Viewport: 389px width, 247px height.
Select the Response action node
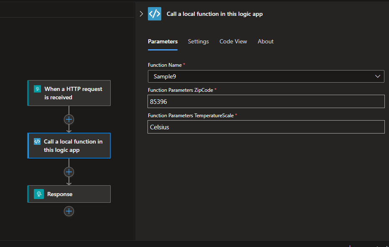pyautogui.click(x=69, y=194)
